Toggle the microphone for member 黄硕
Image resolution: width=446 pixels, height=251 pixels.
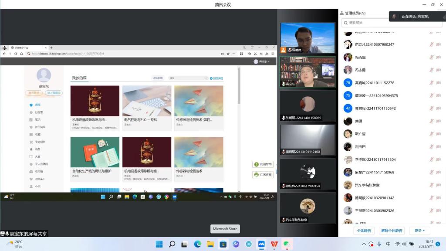click(x=432, y=121)
